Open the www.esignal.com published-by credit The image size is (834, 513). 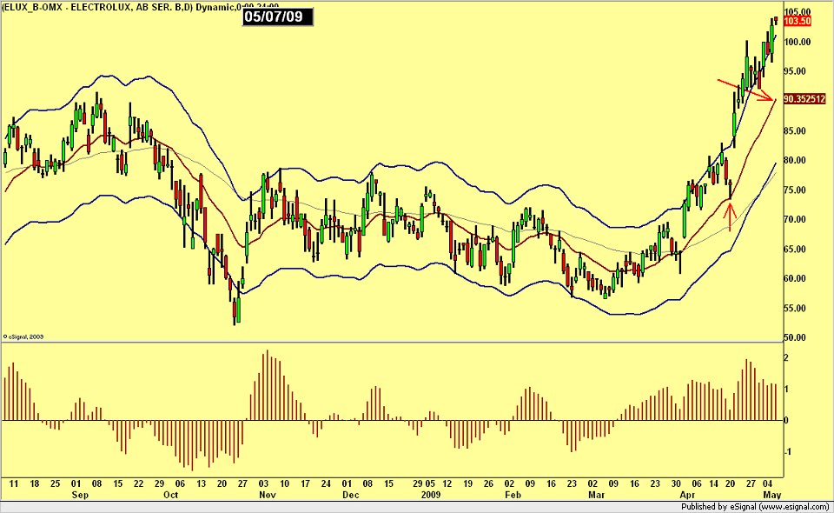pos(755,507)
